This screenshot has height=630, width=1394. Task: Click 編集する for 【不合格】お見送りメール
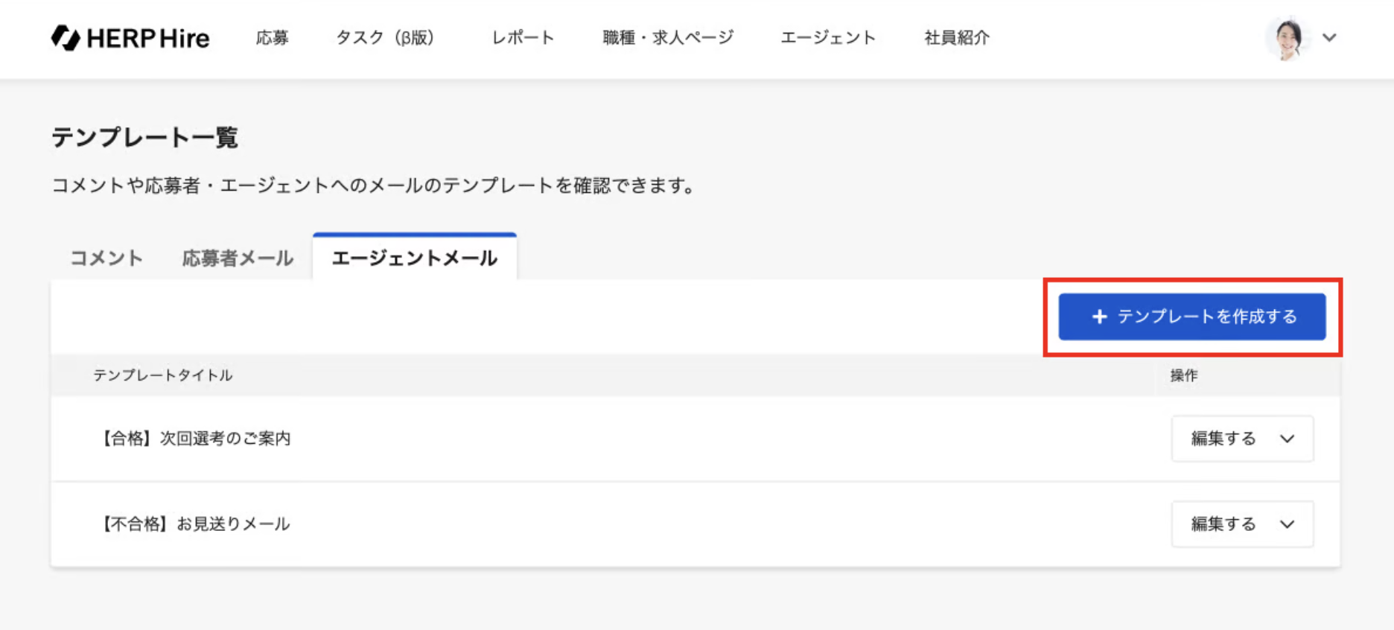[x=1223, y=524]
